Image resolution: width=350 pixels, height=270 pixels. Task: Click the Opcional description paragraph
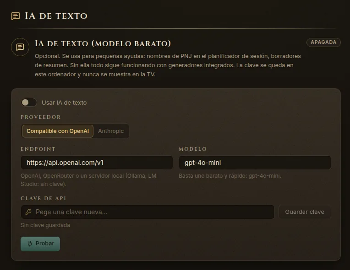(168, 65)
